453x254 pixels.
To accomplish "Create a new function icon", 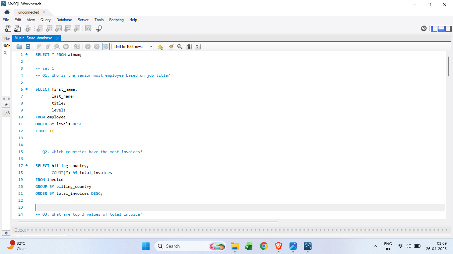I will click(77, 29).
